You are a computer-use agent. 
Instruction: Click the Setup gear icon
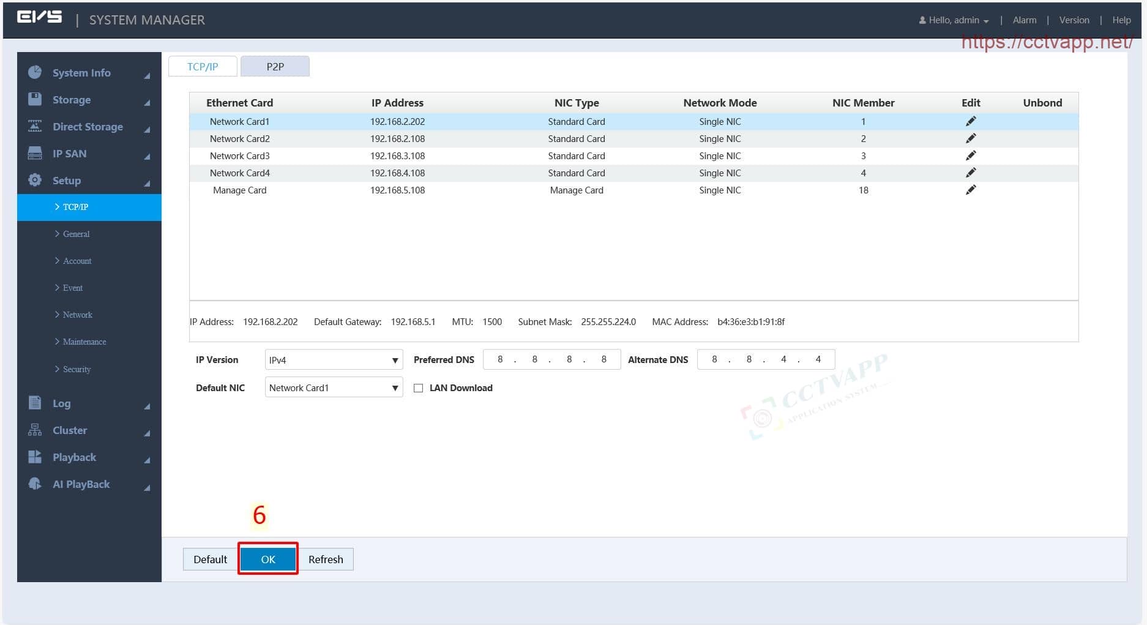point(35,180)
